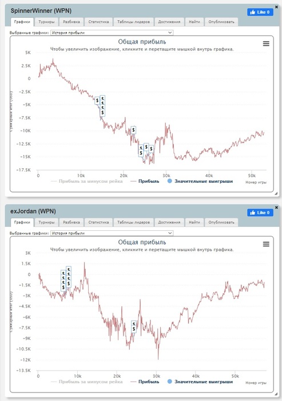This screenshot has width=282, height=401.
Task: Switch to 'Статистика' tab of exJordan
Action: coord(98,222)
